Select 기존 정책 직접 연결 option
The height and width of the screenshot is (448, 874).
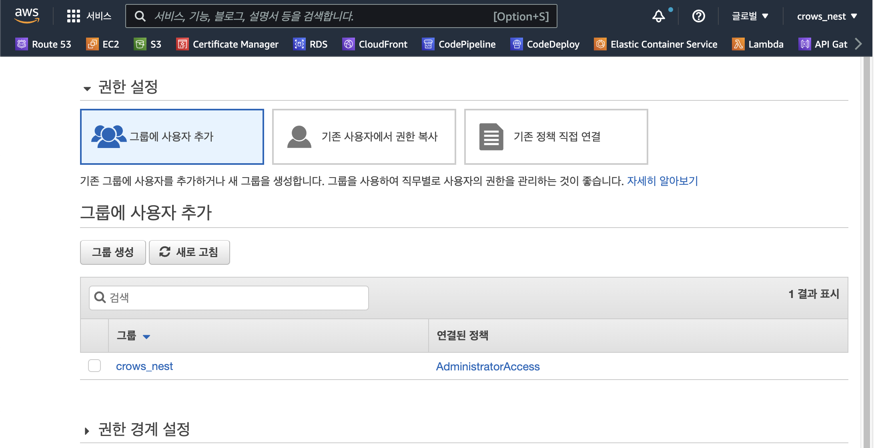coord(556,137)
